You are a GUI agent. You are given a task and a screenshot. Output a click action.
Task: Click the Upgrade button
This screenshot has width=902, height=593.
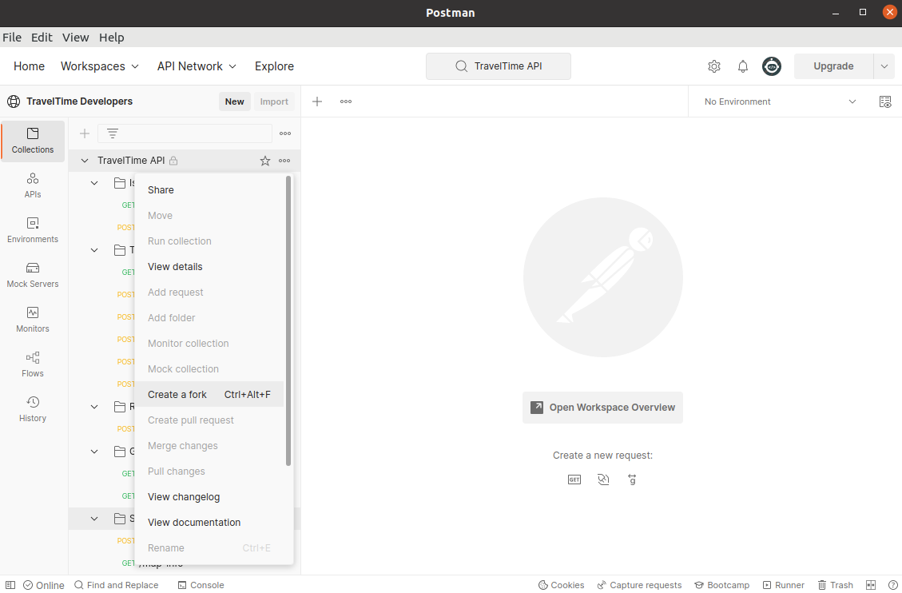833,66
